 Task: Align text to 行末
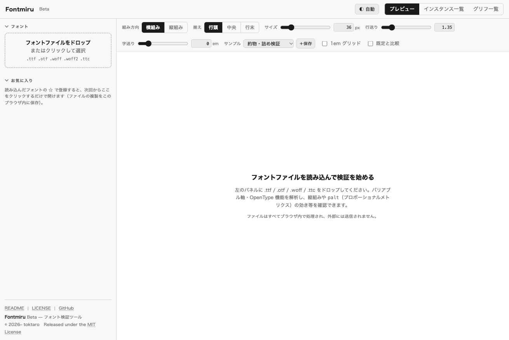click(250, 27)
